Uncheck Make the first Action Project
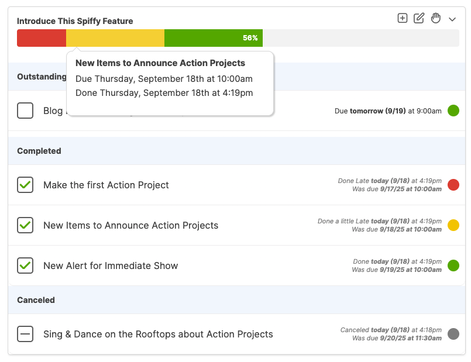Viewport: 471px width, 362px height. pos(25,185)
